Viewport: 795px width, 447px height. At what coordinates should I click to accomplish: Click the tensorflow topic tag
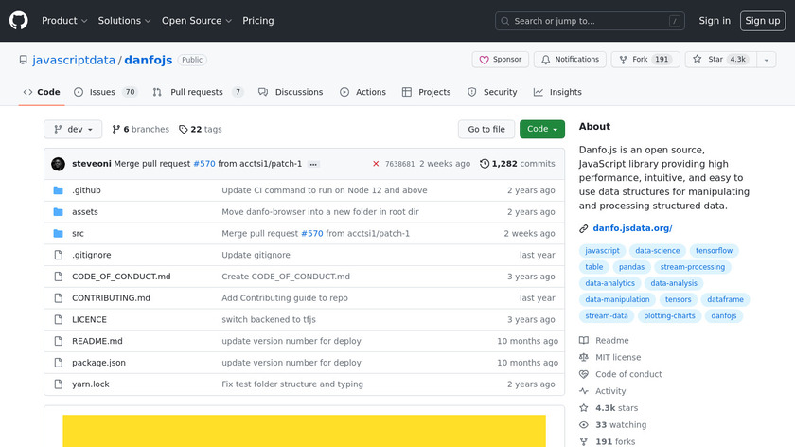[x=714, y=251]
